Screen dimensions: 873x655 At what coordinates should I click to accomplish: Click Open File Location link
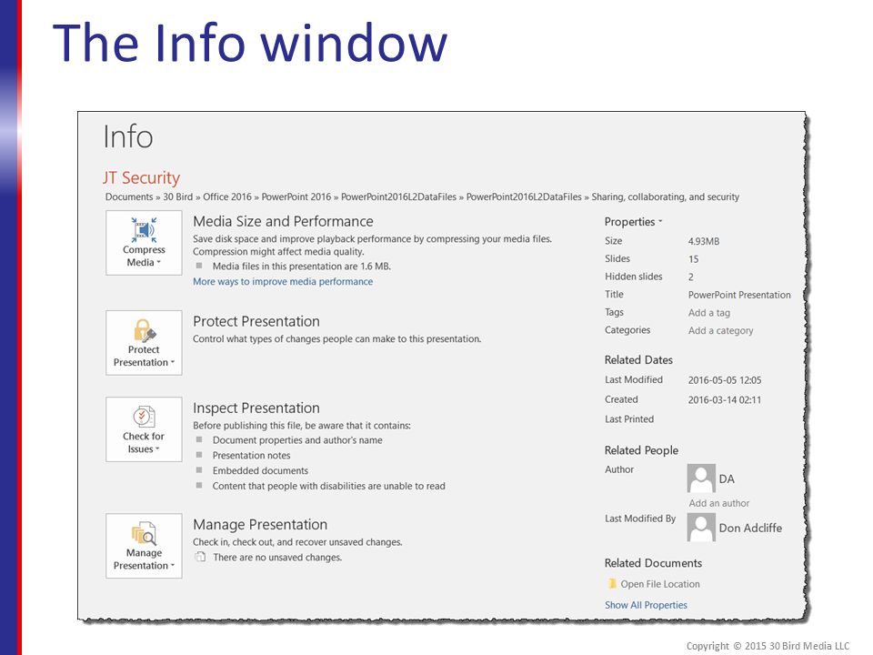[x=660, y=584]
